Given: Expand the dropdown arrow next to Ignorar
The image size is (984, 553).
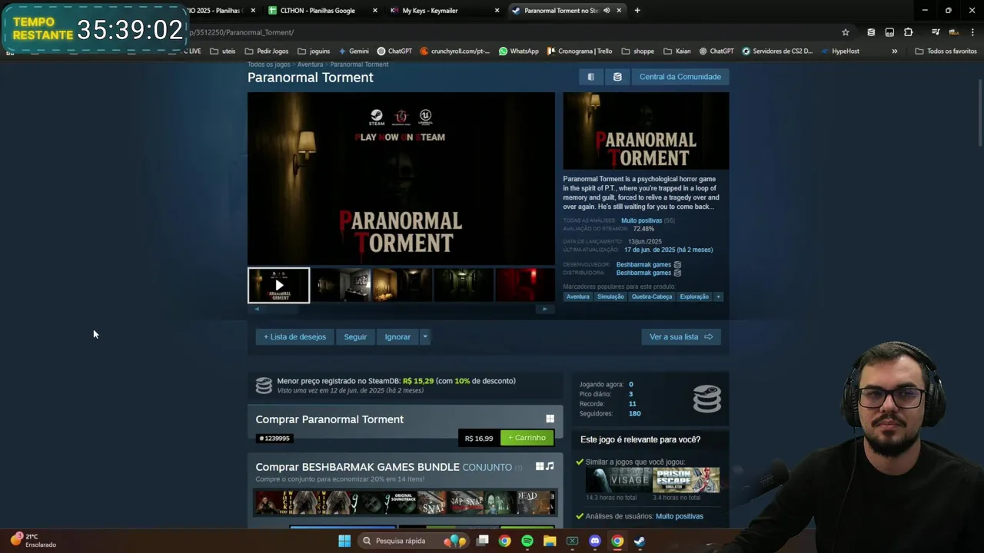Looking at the screenshot, I should [424, 336].
